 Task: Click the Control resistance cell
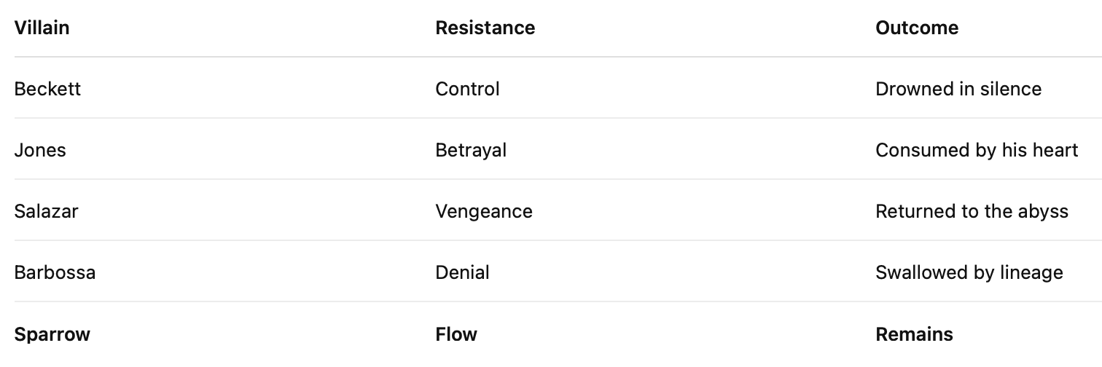pyautogui.click(x=467, y=89)
